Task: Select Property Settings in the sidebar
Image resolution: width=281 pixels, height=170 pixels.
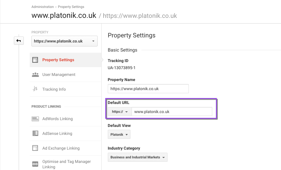Action: click(x=58, y=60)
